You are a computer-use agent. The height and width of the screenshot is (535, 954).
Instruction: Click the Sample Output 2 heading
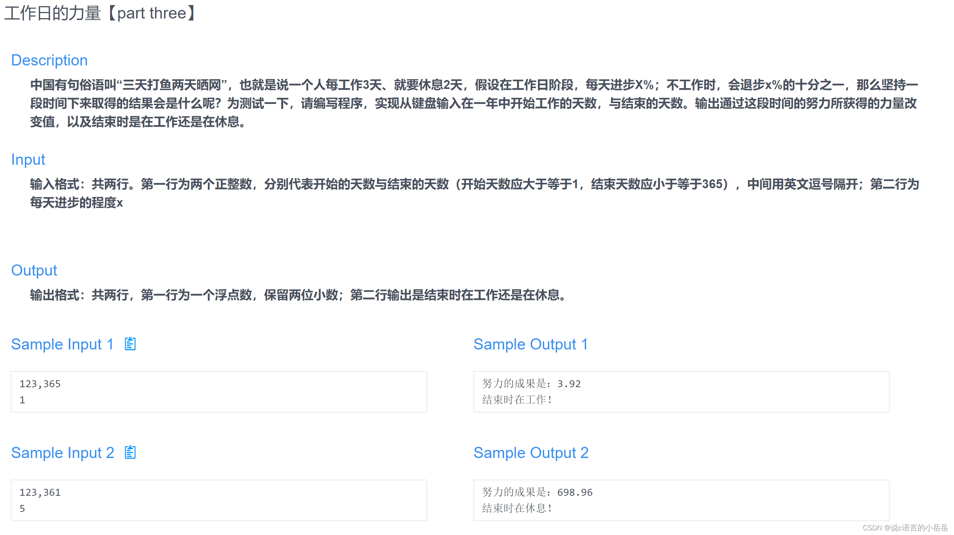coord(531,453)
